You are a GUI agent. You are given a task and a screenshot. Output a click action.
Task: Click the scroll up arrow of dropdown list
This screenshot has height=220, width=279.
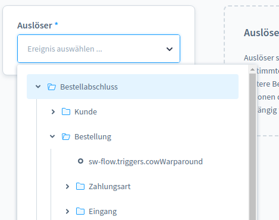click(252, 69)
